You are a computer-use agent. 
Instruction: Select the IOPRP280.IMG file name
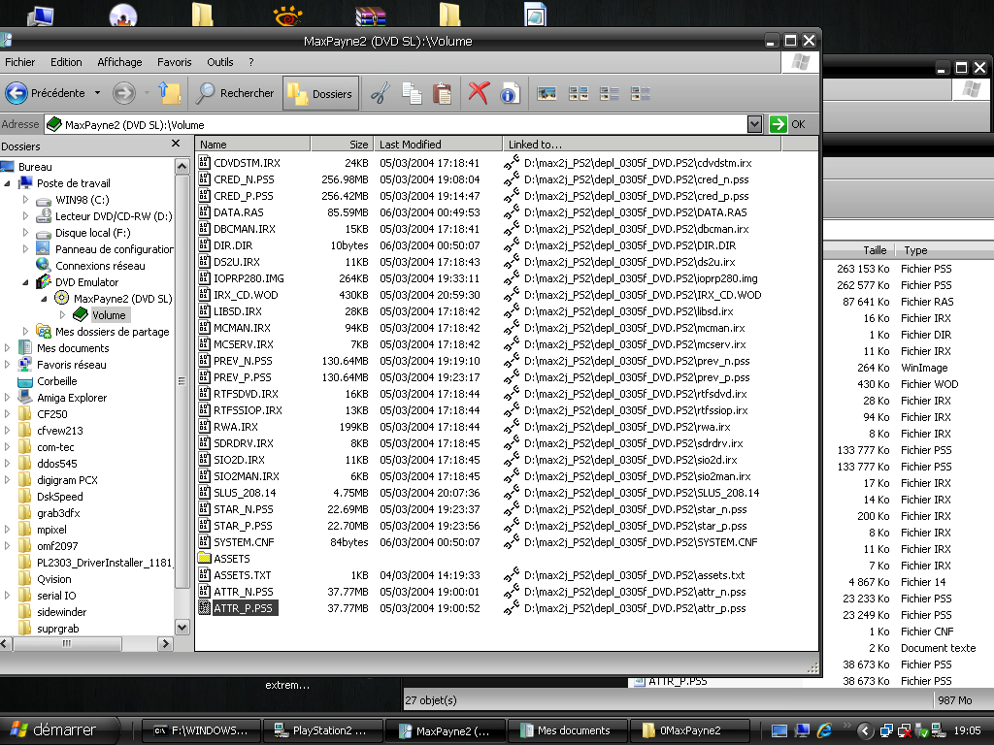click(249, 278)
